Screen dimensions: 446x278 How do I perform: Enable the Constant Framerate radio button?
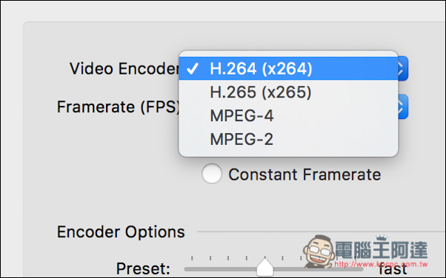pyautogui.click(x=212, y=174)
